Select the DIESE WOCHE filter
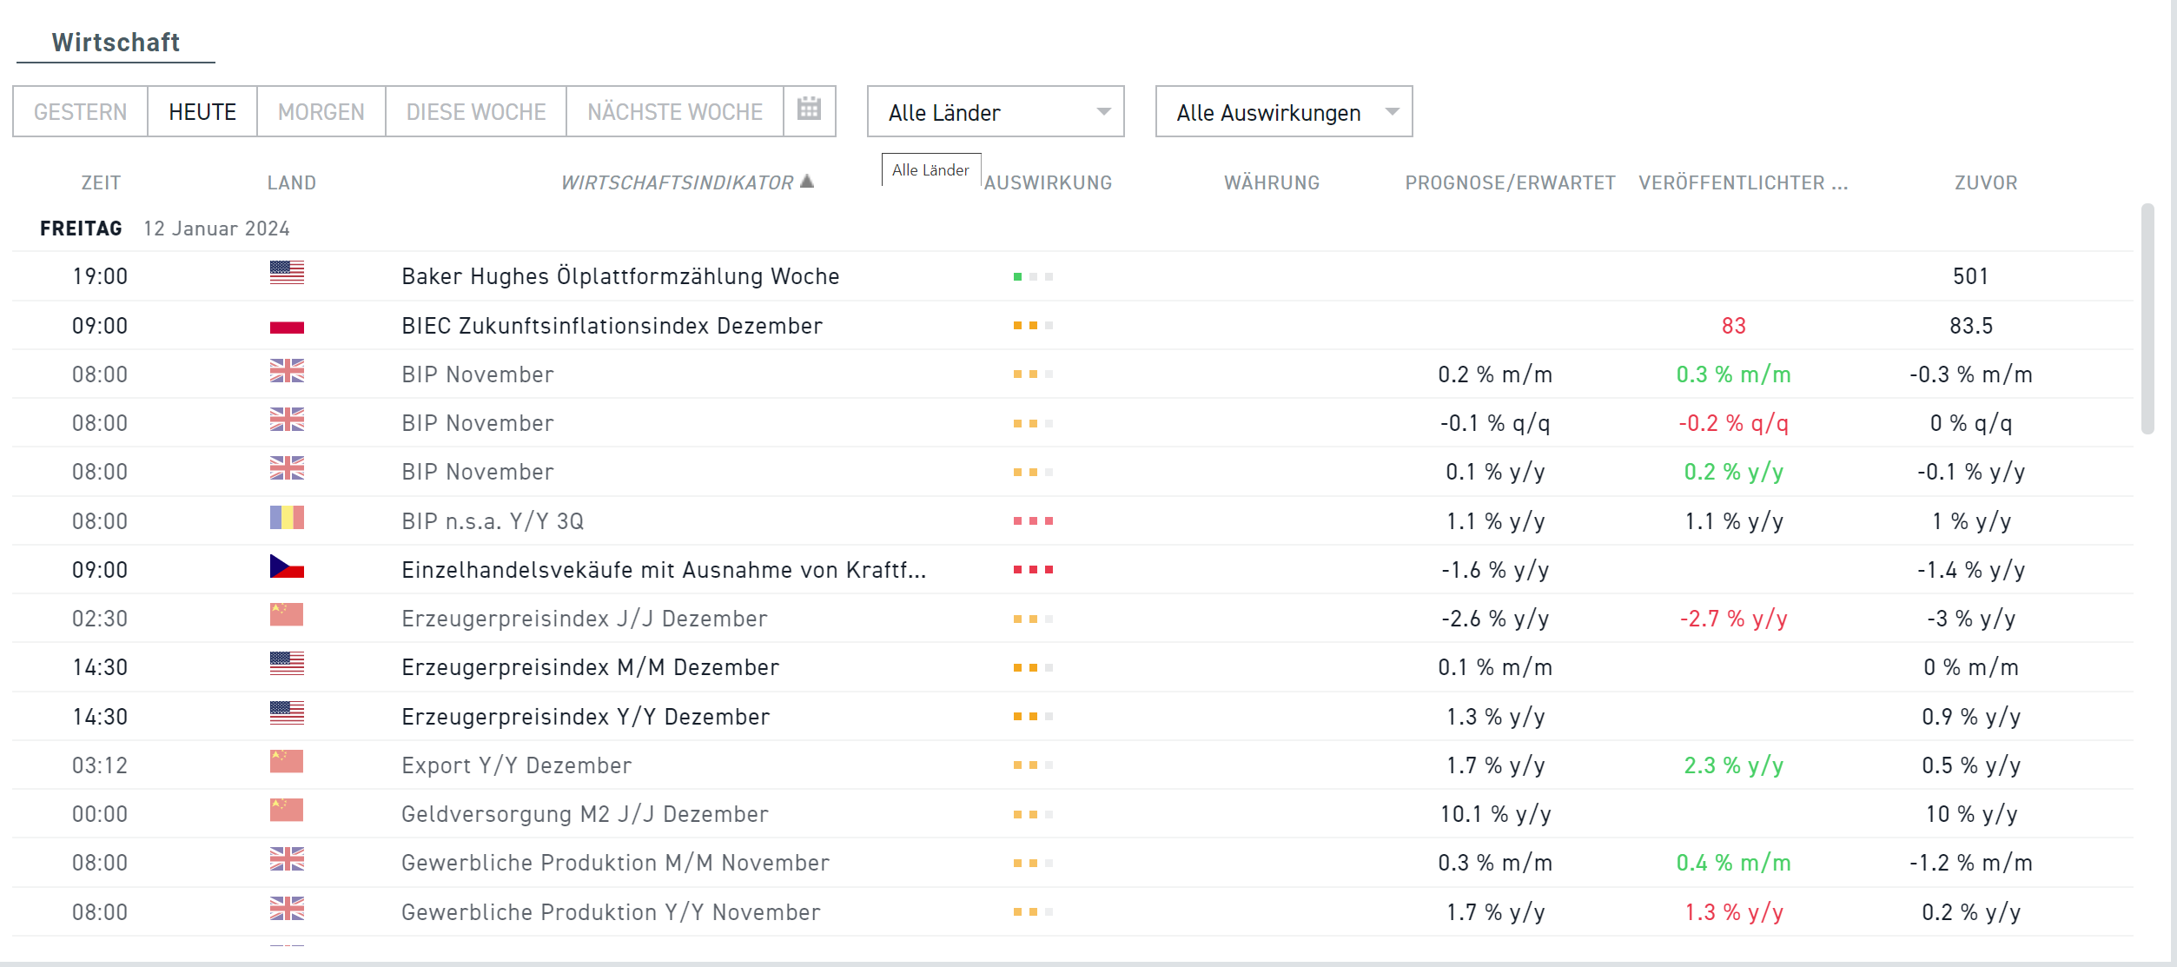Image resolution: width=2177 pixels, height=967 pixels. coord(474,111)
